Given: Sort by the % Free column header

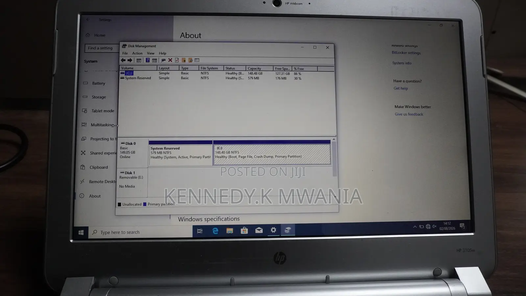Looking at the screenshot, I should pos(305,68).
